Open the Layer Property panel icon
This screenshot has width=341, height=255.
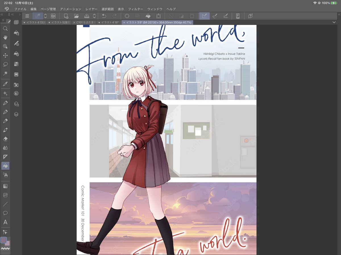[x=16, y=93]
